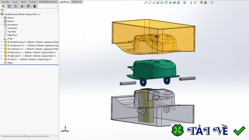Select Wireframe display style icon

point(166,2)
